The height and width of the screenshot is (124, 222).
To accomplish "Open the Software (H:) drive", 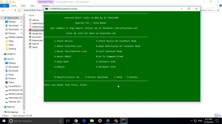I will click(x=14, y=102).
